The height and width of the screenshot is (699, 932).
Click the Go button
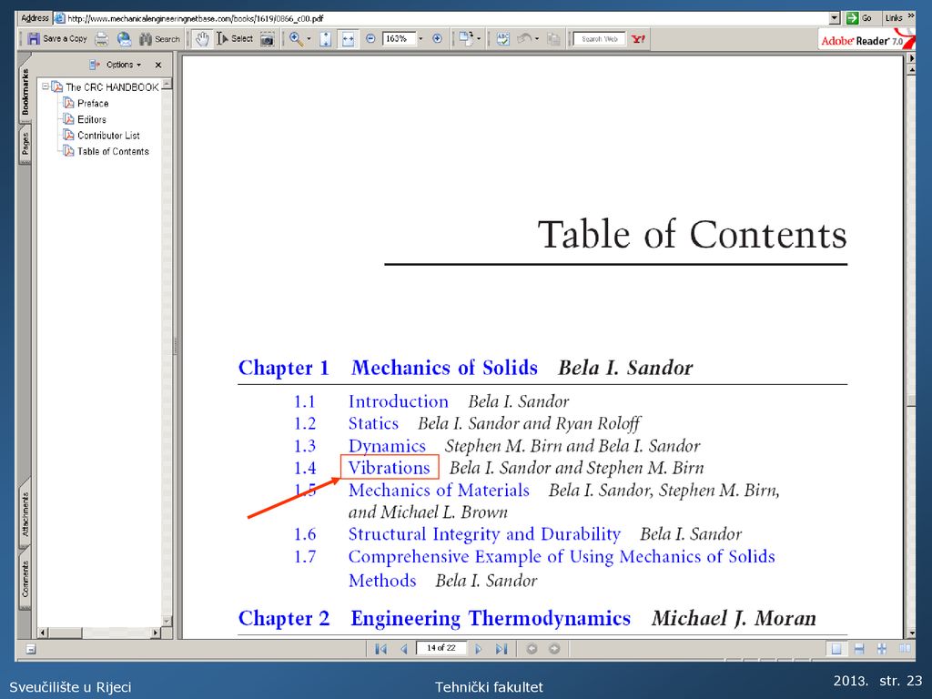tap(859, 18)
